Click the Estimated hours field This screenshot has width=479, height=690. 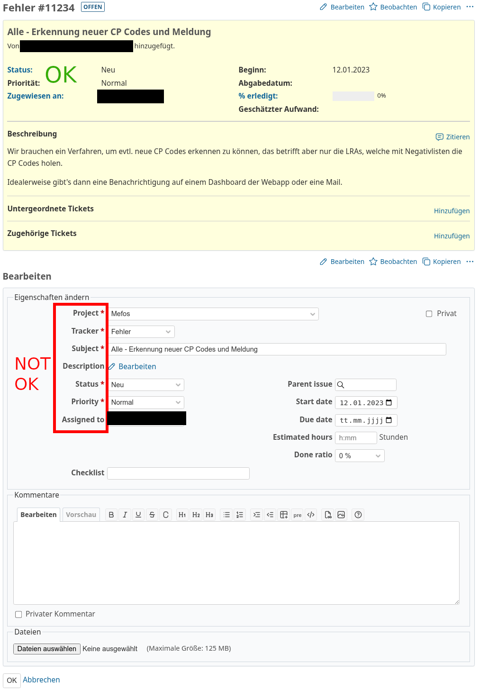point(356,438)
